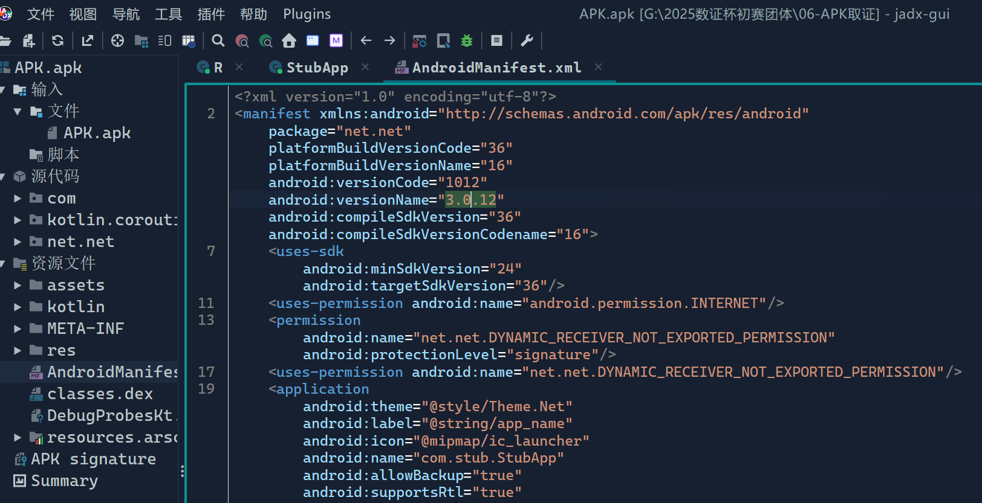Image resolution: width=982 pixels, height=503 pixels.
Task: Click the sidebar split divider handle
Action: pos(182,471)
